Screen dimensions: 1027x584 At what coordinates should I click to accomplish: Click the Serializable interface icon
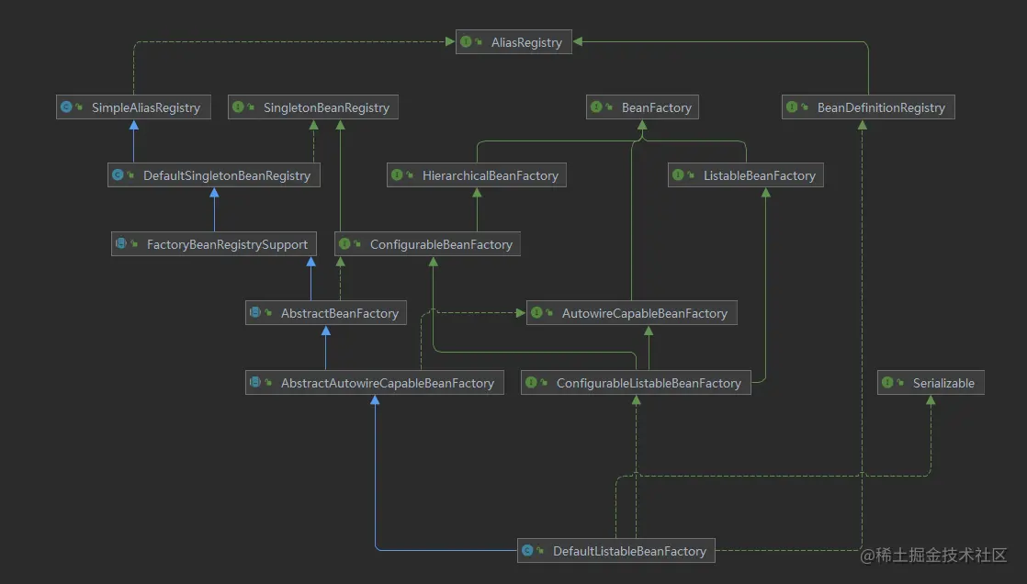pyautogui.click(x=887, y=382)
